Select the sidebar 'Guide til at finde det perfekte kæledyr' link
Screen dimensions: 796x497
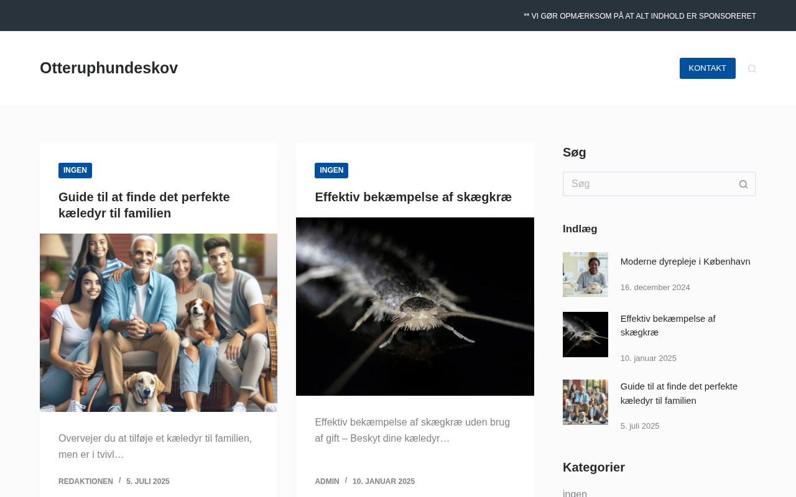click(x=679, y=393)
